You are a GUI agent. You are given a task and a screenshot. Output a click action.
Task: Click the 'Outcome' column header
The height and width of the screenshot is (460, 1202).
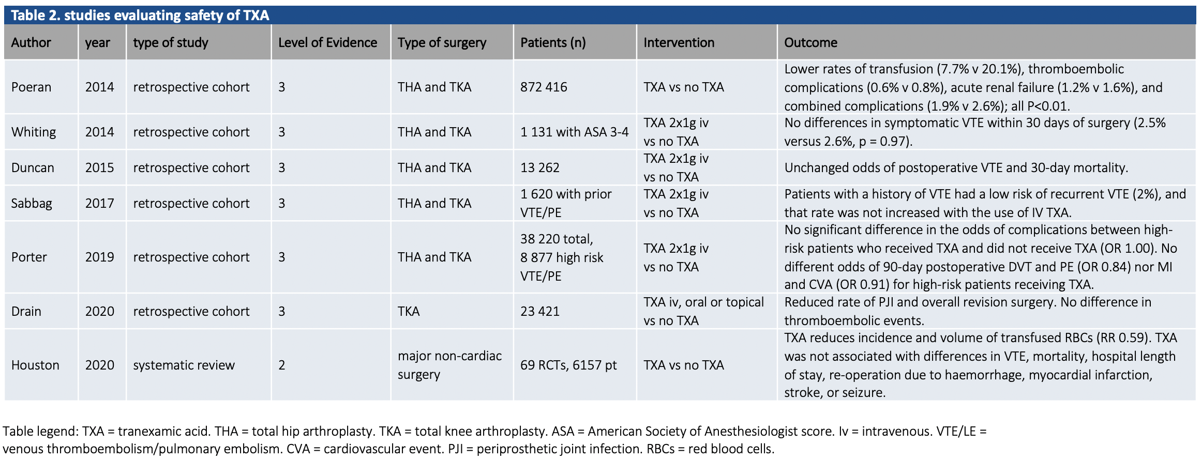click(x=810, y=42)
